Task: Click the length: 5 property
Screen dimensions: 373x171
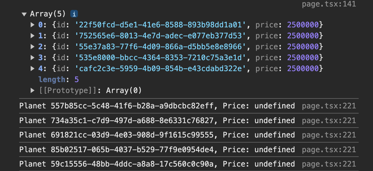Action: tap(58, 80)
